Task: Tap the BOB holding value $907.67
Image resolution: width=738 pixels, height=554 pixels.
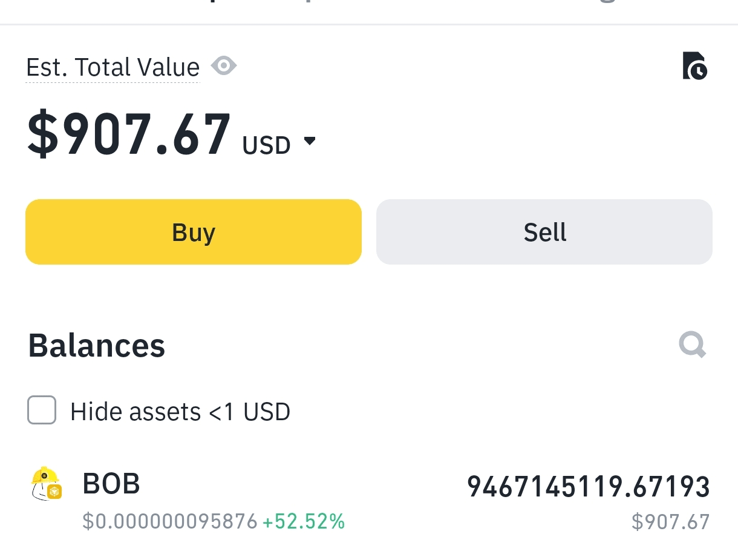Action: 670,522
